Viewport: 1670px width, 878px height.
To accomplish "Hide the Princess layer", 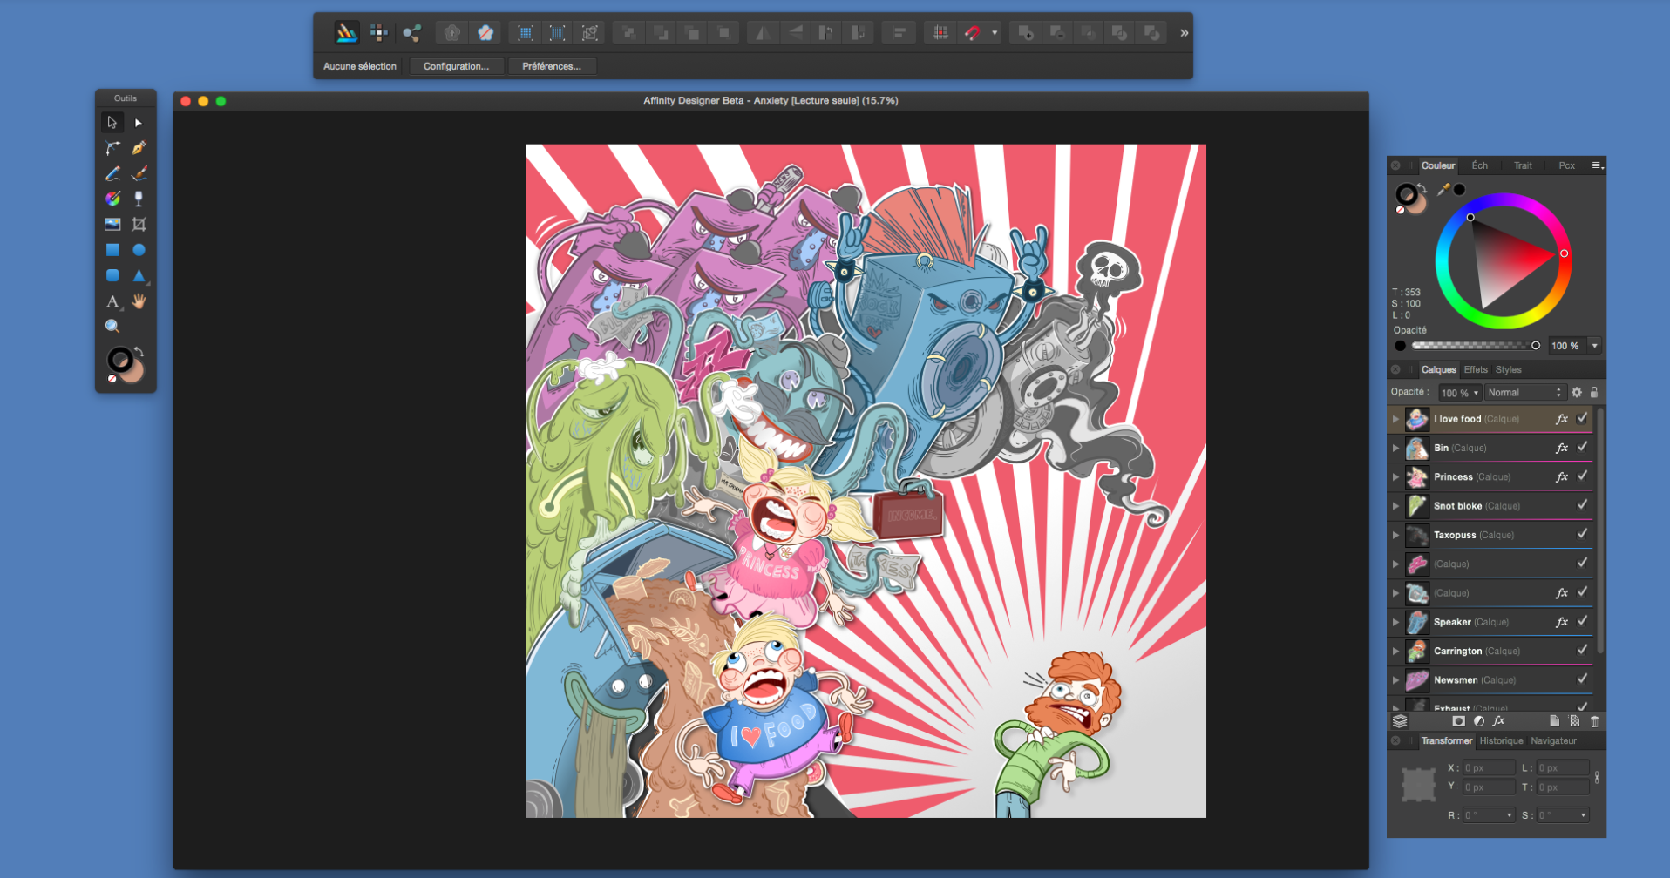I will [1582, 476].
